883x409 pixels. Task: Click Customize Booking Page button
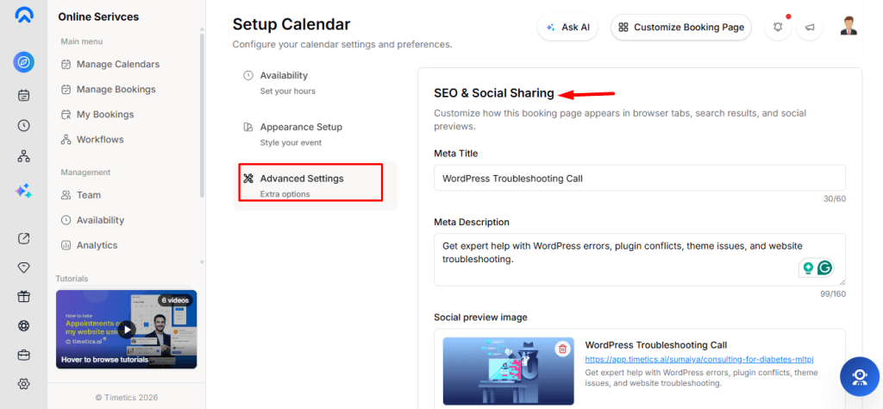pos(681,27)
